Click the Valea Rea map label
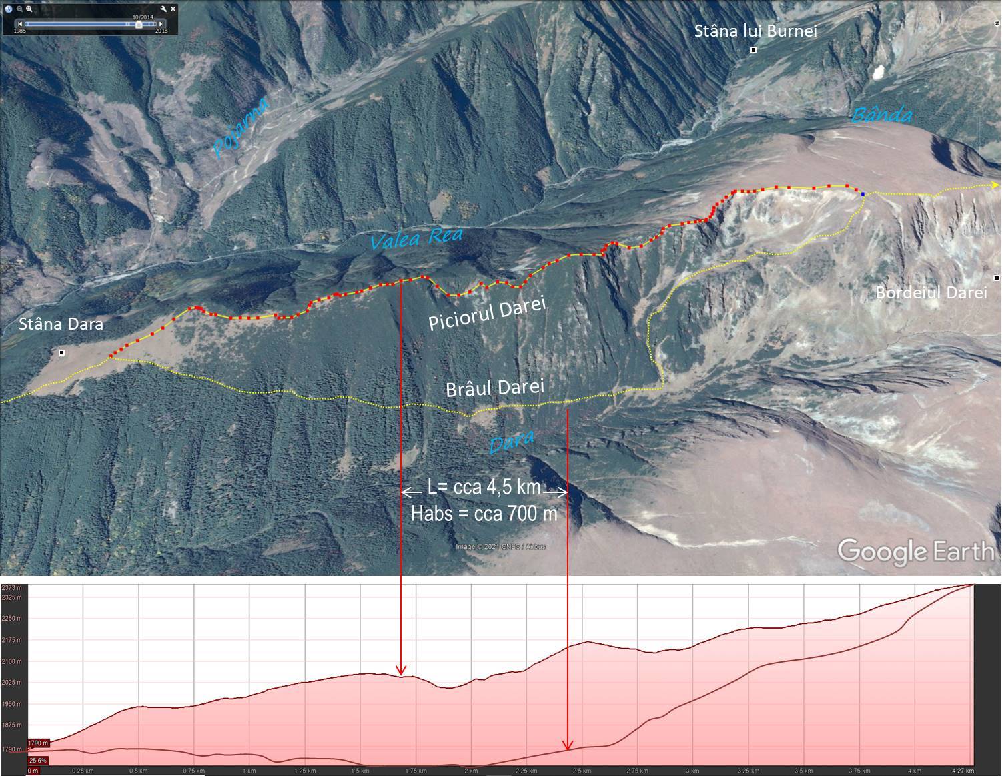This screenshot has width=1002, height=776. coord(416,238)
